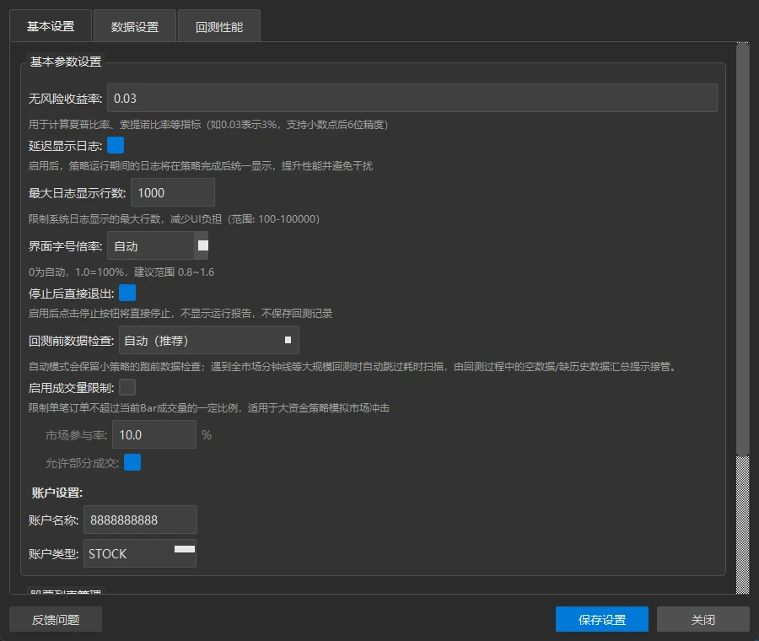Click the 关闭 button
This screenshot has height=641, width=759.
(x=702, y=619)
